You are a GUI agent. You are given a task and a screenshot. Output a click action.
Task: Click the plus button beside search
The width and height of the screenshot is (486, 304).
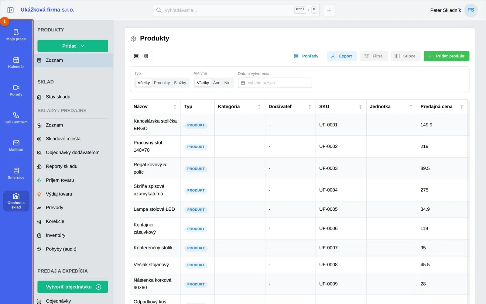click(329, 10)
